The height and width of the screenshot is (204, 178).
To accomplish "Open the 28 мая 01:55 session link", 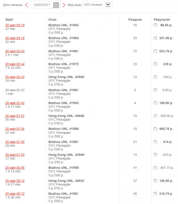I will point(15,155).
